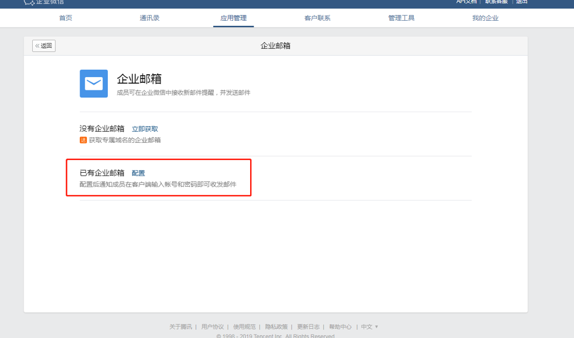Open the 首页 tab
This screenshot has height=338, width=574.
pyautogui.click(x=66, y=18)
